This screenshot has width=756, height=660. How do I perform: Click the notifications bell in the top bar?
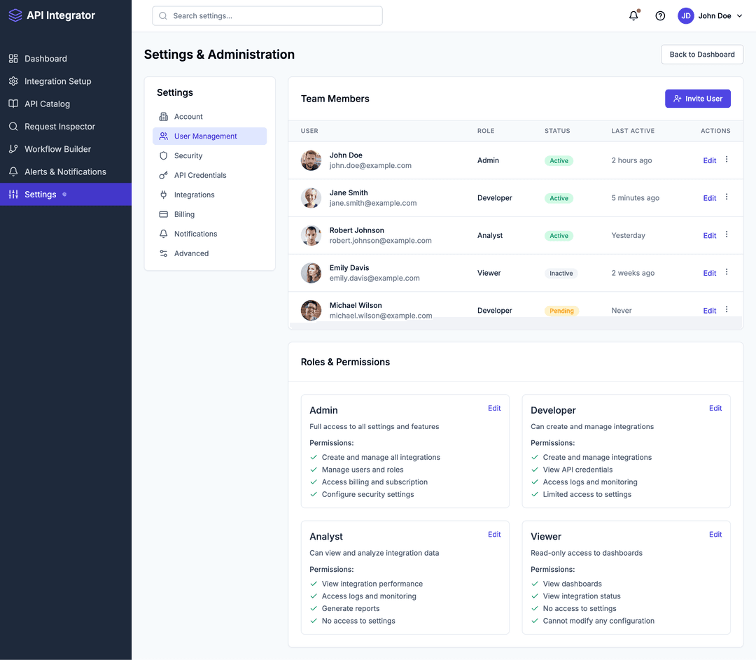pos(633,15)
